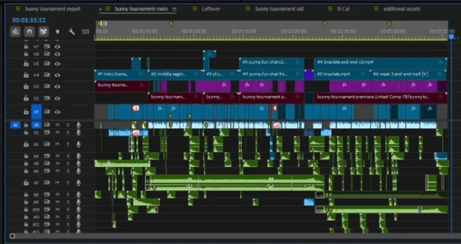Select #6 week 3 and end.mp4 clip
The height and width of the screenshot is (244, 461).
(408, 74)
